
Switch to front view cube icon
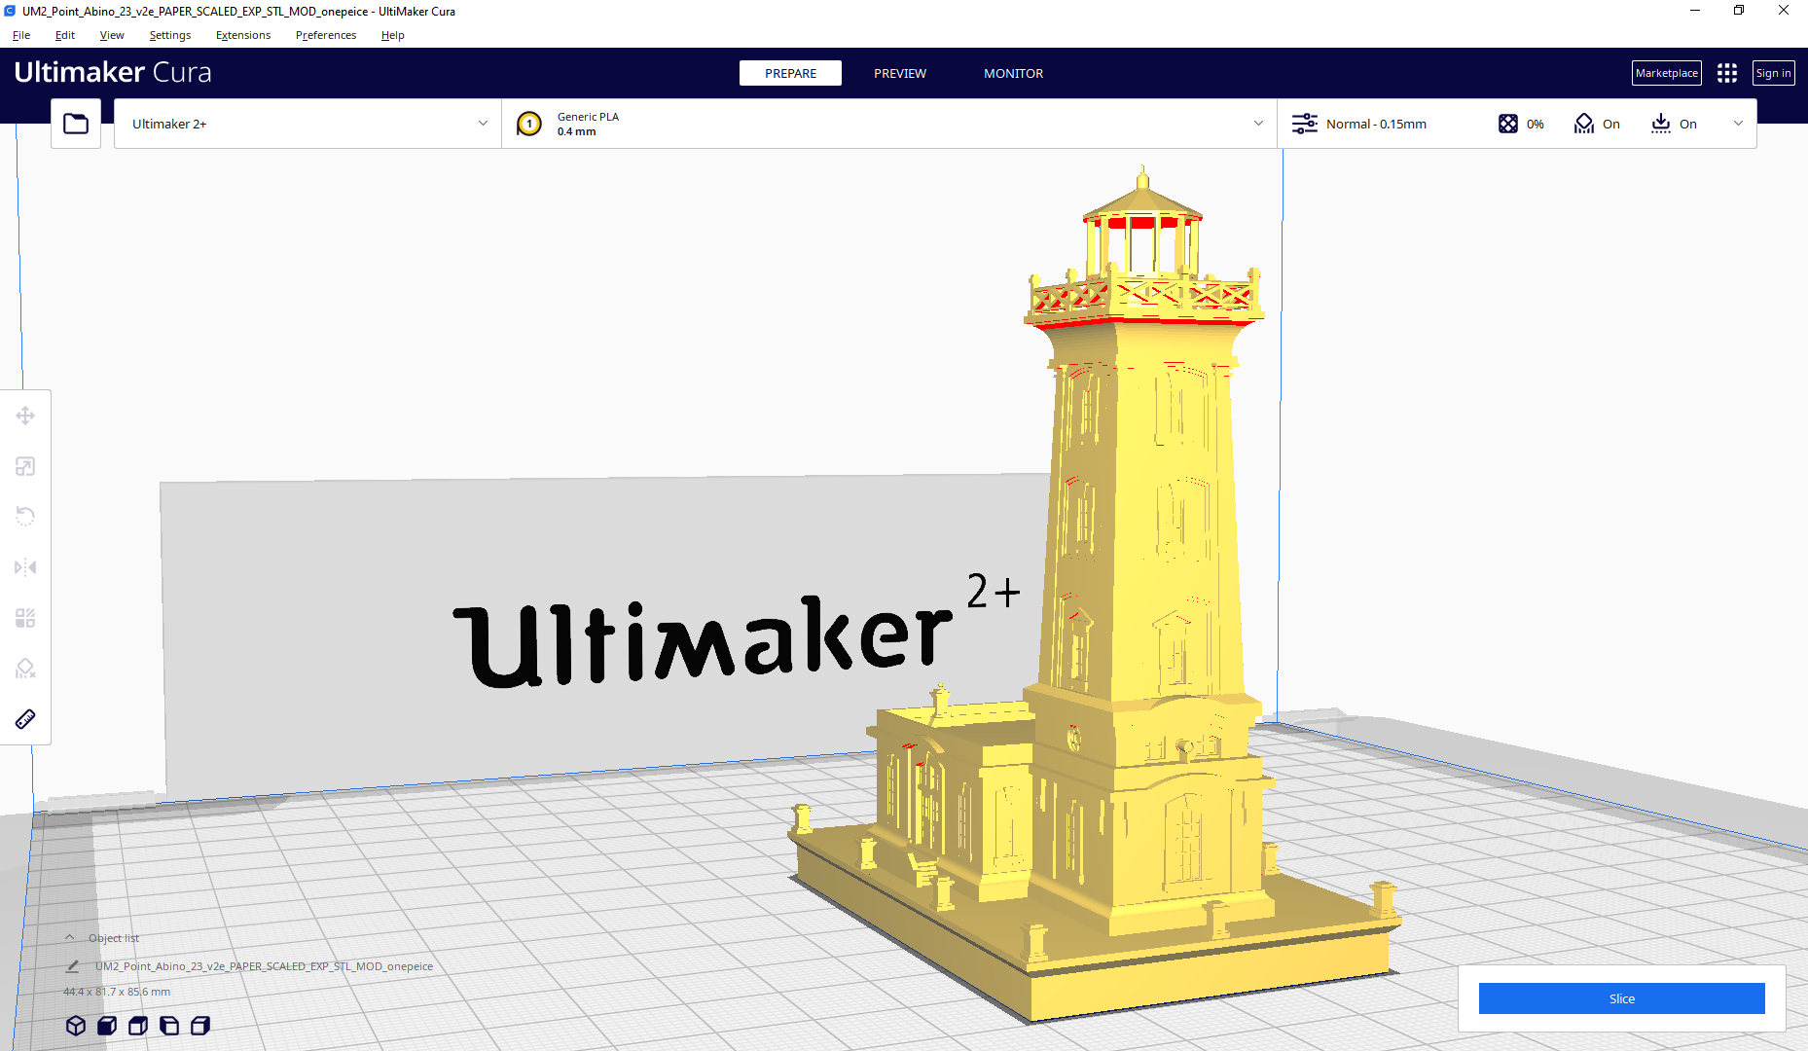pos(107,1026)
